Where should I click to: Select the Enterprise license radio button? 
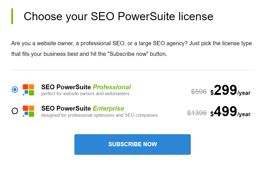(x=15, y=111)
